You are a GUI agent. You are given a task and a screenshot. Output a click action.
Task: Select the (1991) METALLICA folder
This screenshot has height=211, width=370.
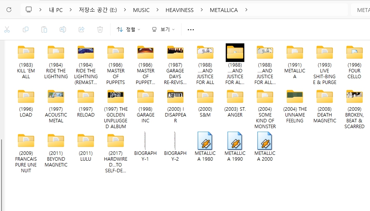(295, 62)
